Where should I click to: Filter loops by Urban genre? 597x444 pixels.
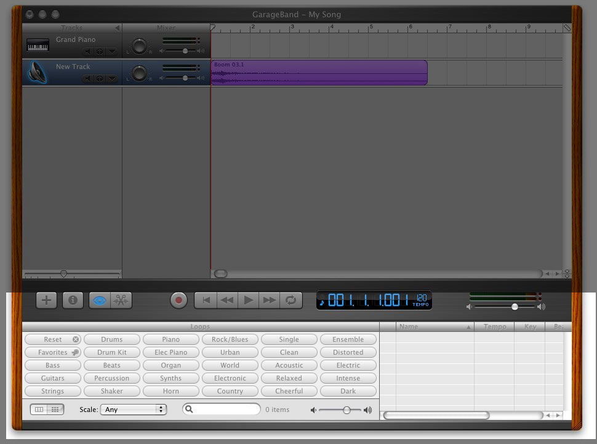[230, 352]
